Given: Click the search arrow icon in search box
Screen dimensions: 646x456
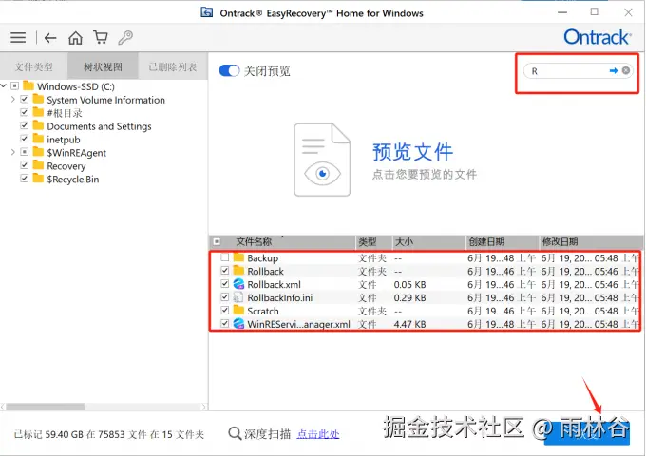Looking at the screenshot, I should click(x=614, y=71).
